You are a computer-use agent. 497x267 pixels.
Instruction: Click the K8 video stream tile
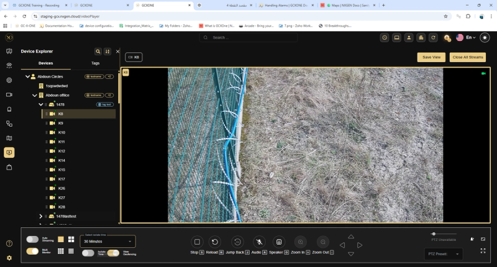coord(305,145)
